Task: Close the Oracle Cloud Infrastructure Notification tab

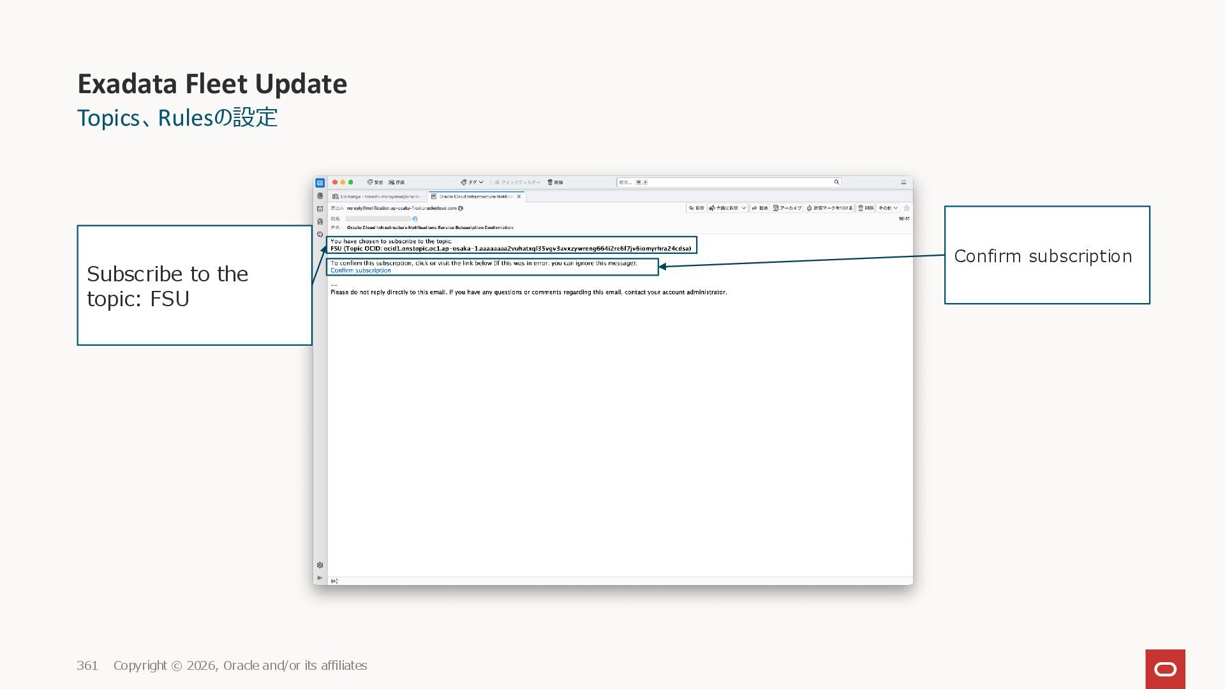Action: tap(519, 196)
